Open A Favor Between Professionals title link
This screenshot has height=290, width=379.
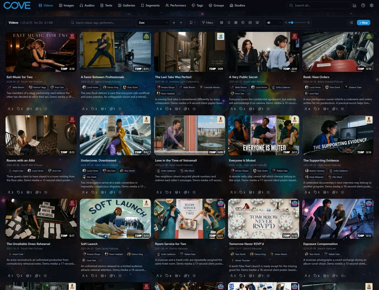(x=102, y=77)
